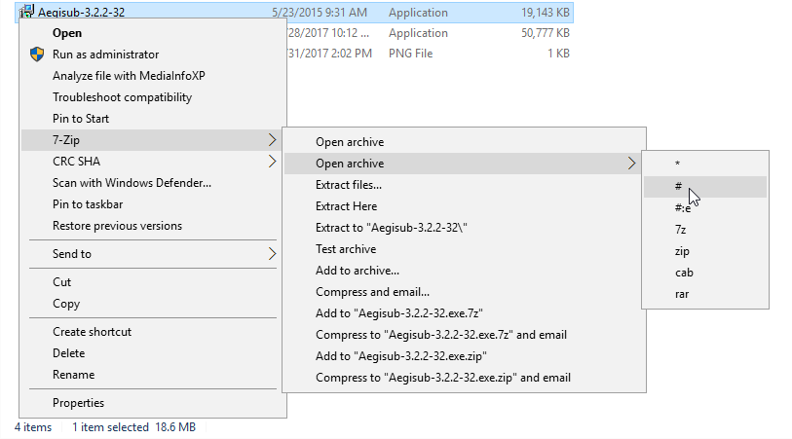Choose Rename in the context menu
792x439 pixels.
click(74, 375)
